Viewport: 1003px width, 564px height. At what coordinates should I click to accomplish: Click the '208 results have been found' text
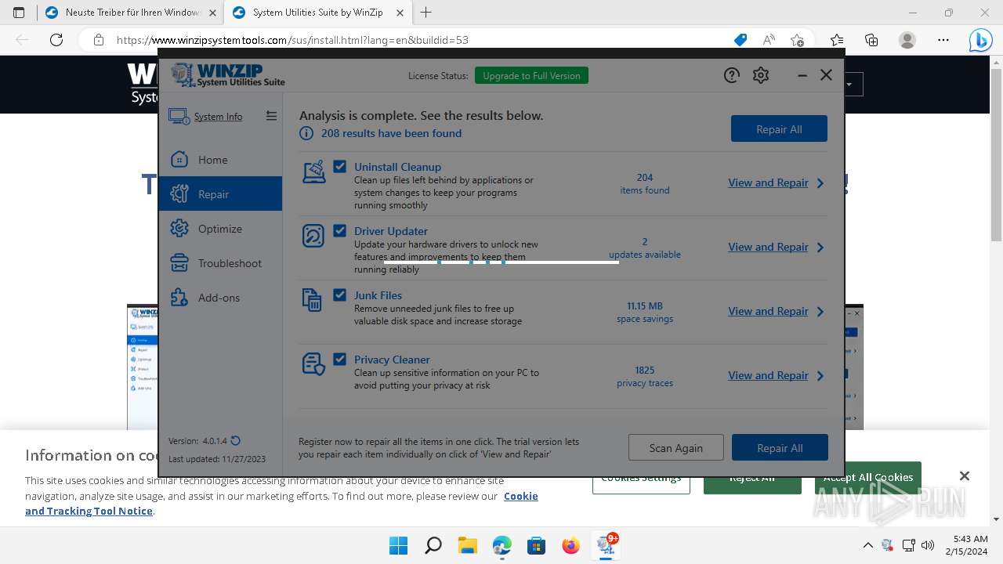click(391, 134)
